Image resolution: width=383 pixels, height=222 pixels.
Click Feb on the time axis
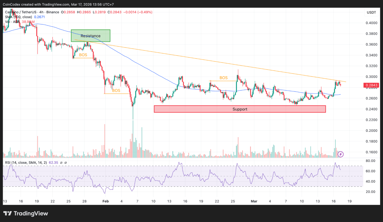(x=105, y=201)
